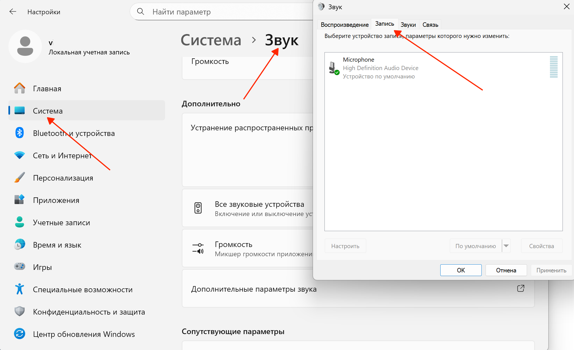Open Главная in the sidebar
574x350 pixels.
pyautogui.click(x=87, y=88)
